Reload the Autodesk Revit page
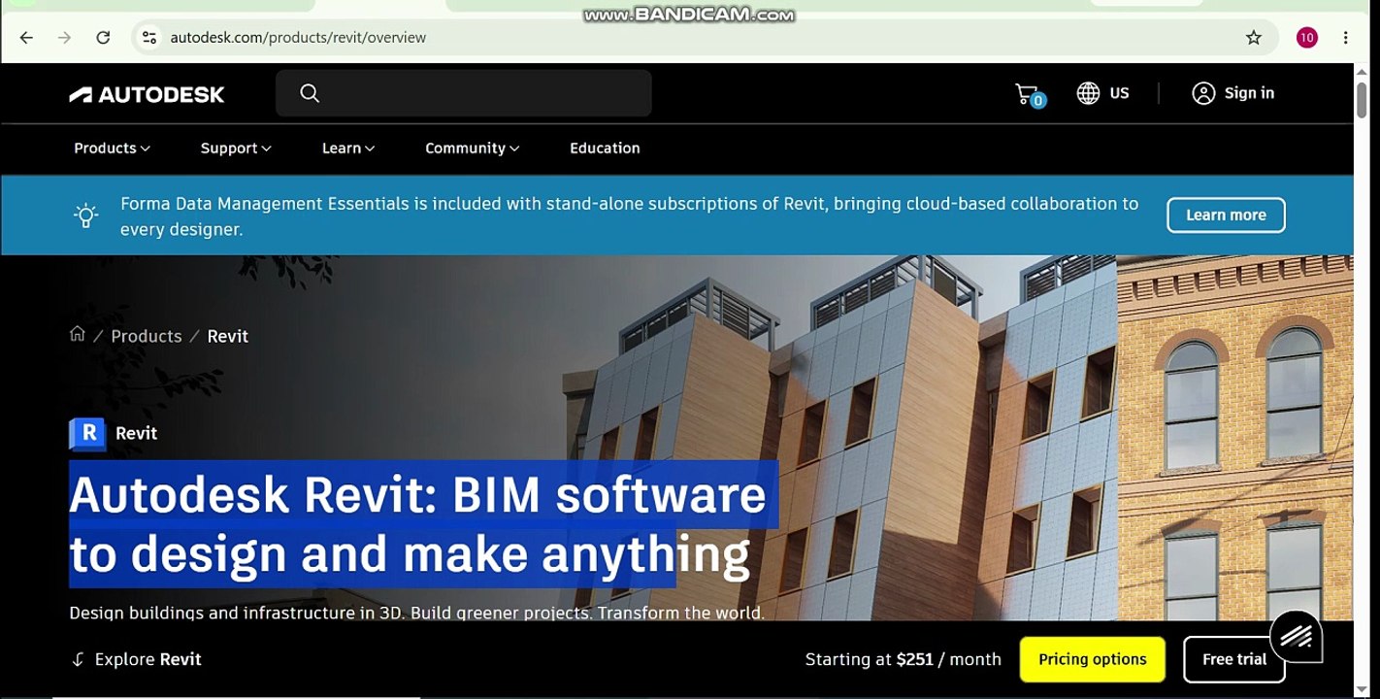The height and width of the screenshot is (699, 1380). tap(103, 38)
